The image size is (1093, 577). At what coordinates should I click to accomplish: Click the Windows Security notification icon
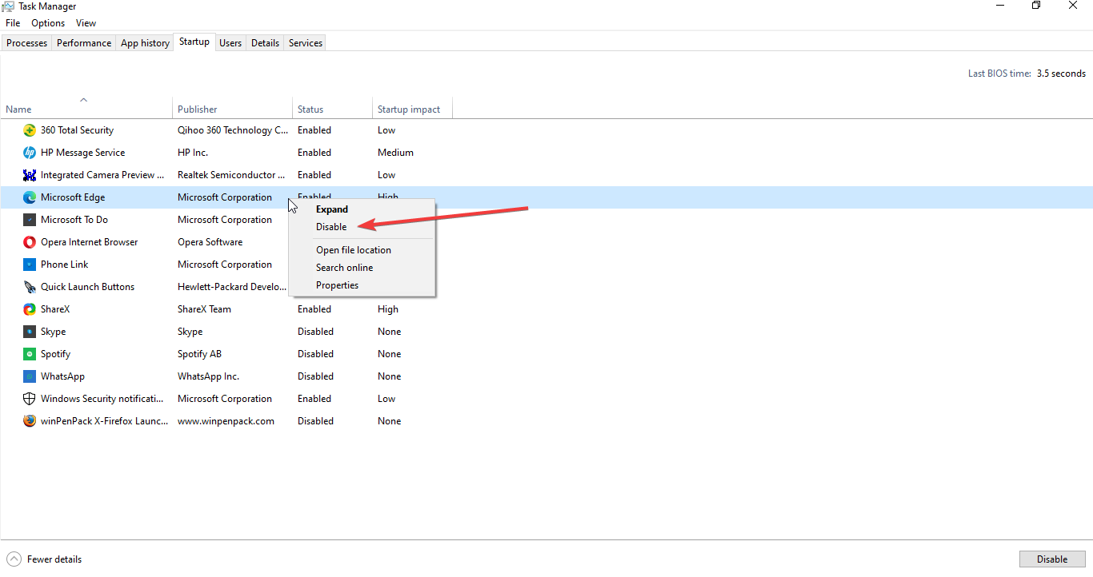30,398
